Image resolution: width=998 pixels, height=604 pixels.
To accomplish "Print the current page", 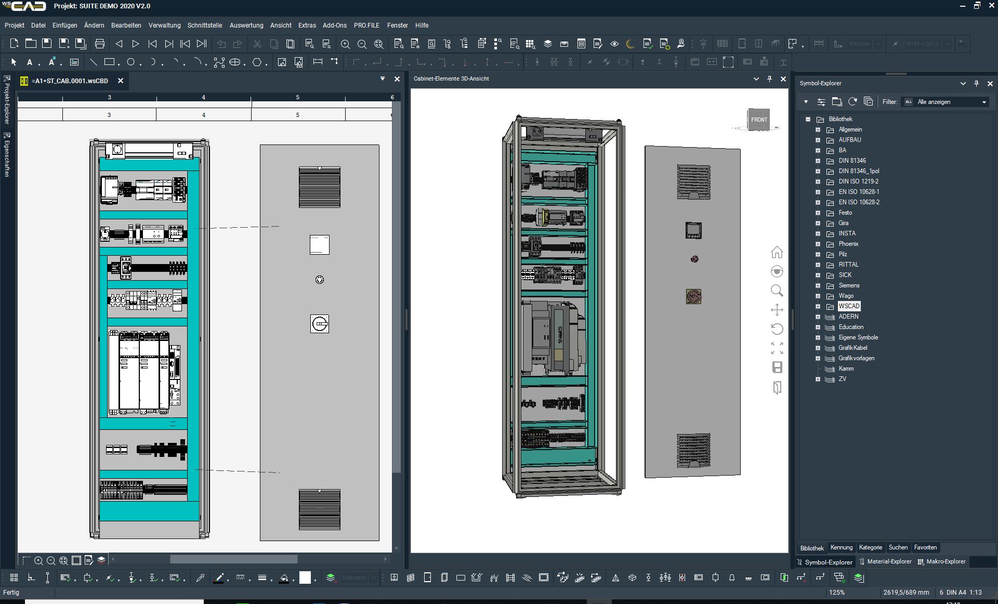I will click(x=100, y=44).
